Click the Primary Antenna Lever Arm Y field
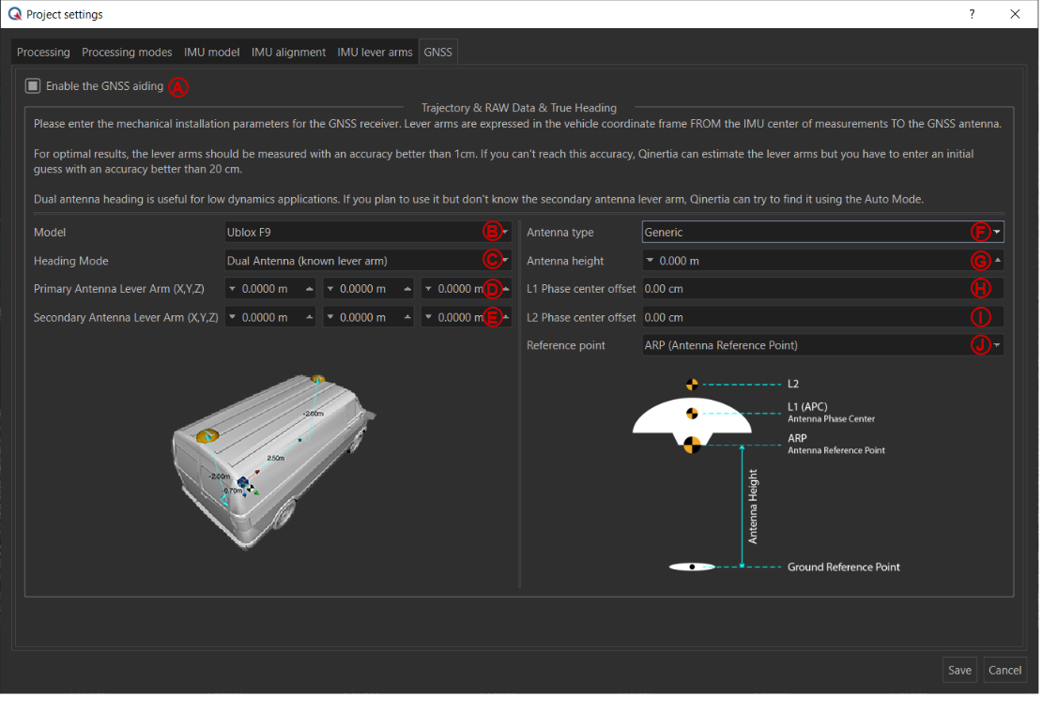 369,289
